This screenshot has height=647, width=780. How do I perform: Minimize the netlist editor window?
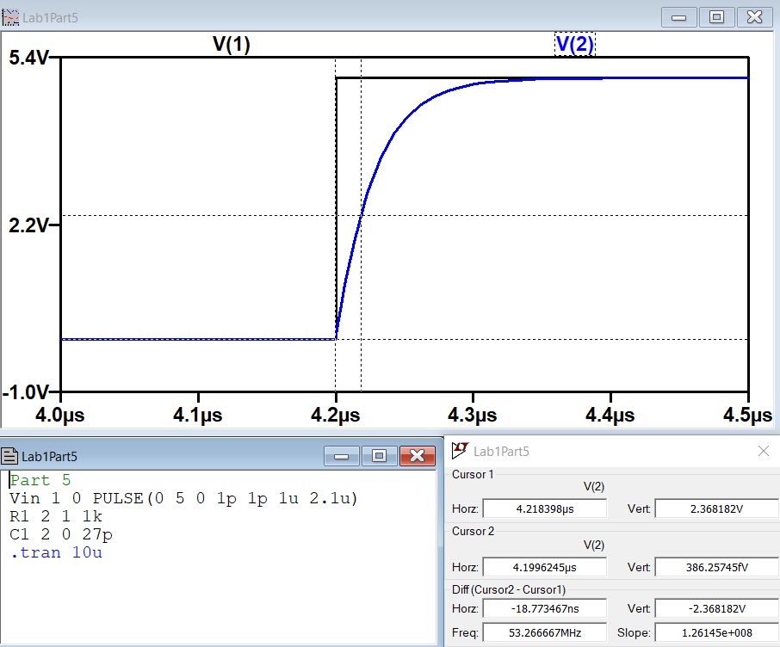(342, 456)
